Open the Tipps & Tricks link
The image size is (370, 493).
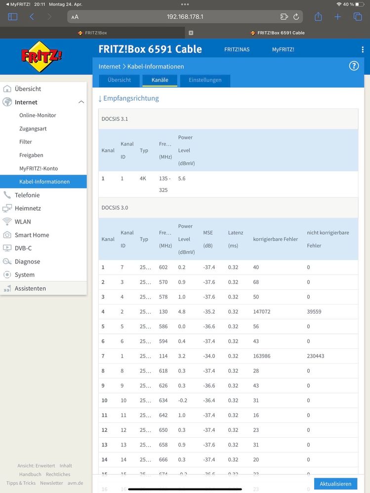pyautogui.click(x=21, y=483)
